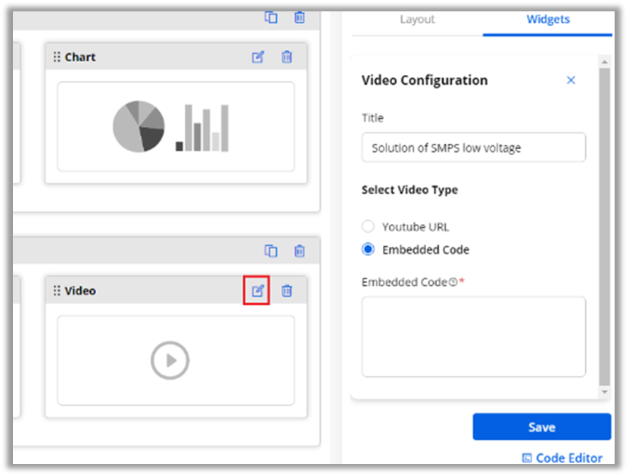Delete the row containing the Video widget
The image size is (629, 476).
[300, 250]
